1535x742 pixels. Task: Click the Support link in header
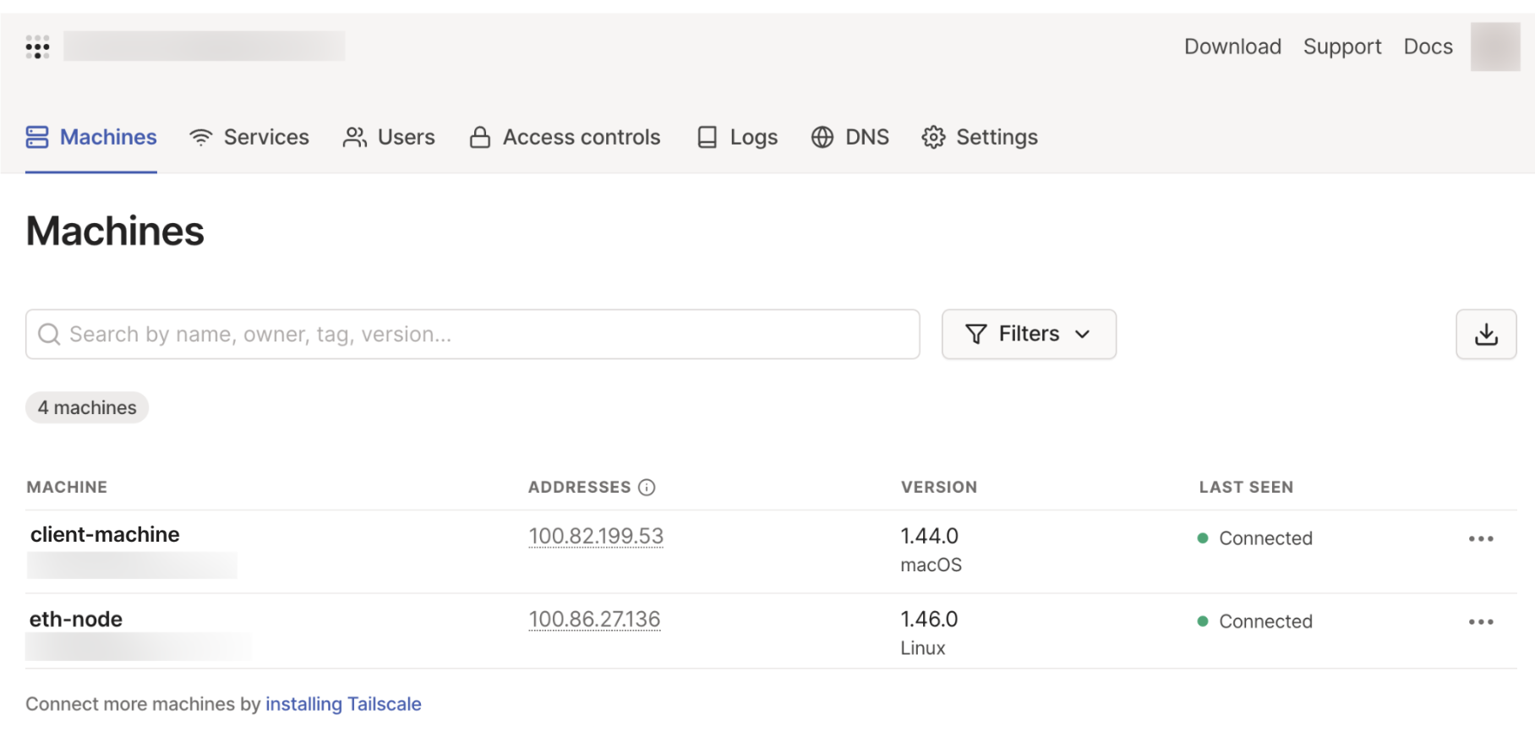[x=1341, y=46]
